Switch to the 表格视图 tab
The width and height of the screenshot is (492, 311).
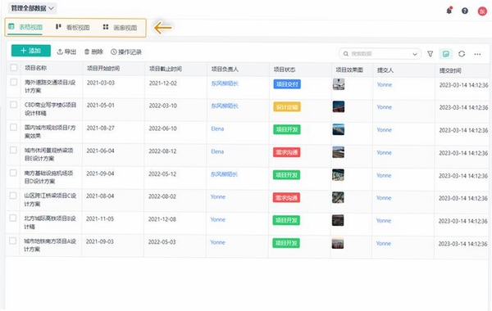click(25, 27)
